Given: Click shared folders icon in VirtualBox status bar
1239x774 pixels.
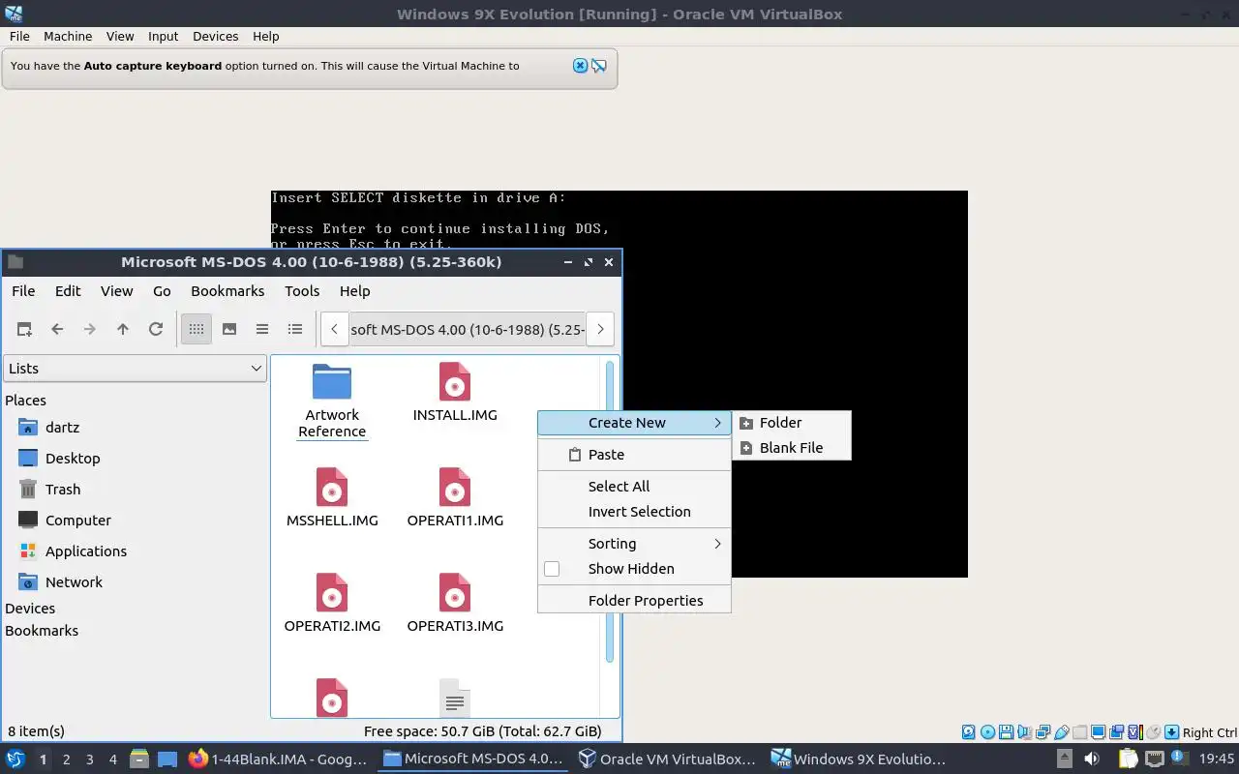Looking at the screenshot, I should (x=1079, y=732).
